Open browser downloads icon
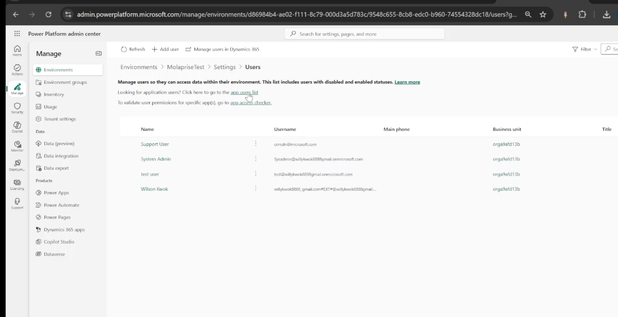618x317 pixels. point(607,15)
